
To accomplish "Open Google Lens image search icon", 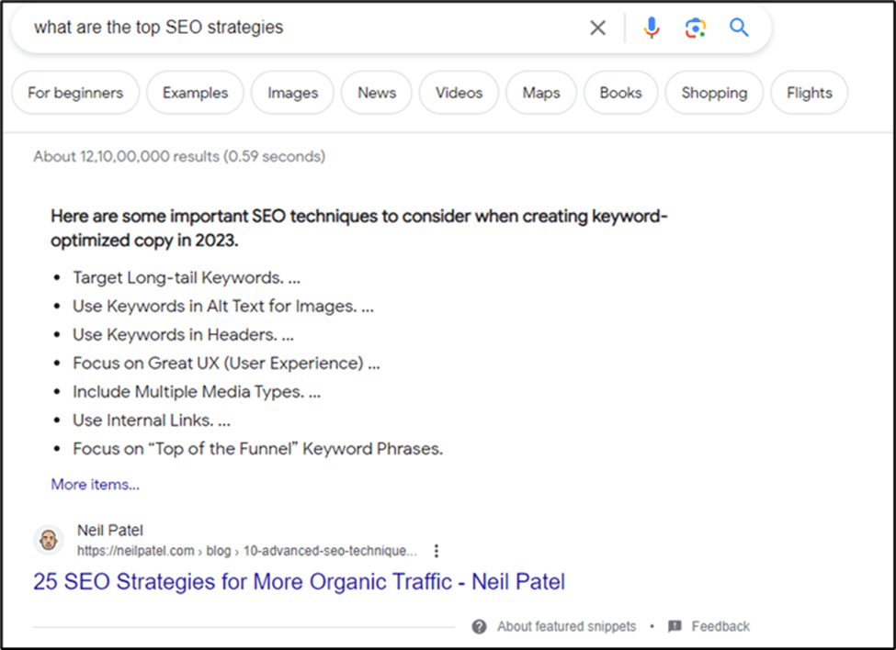I will (696, 28).
